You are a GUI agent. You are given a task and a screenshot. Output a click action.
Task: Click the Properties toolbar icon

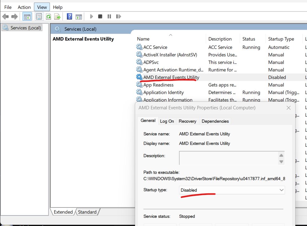click(39, 16)
